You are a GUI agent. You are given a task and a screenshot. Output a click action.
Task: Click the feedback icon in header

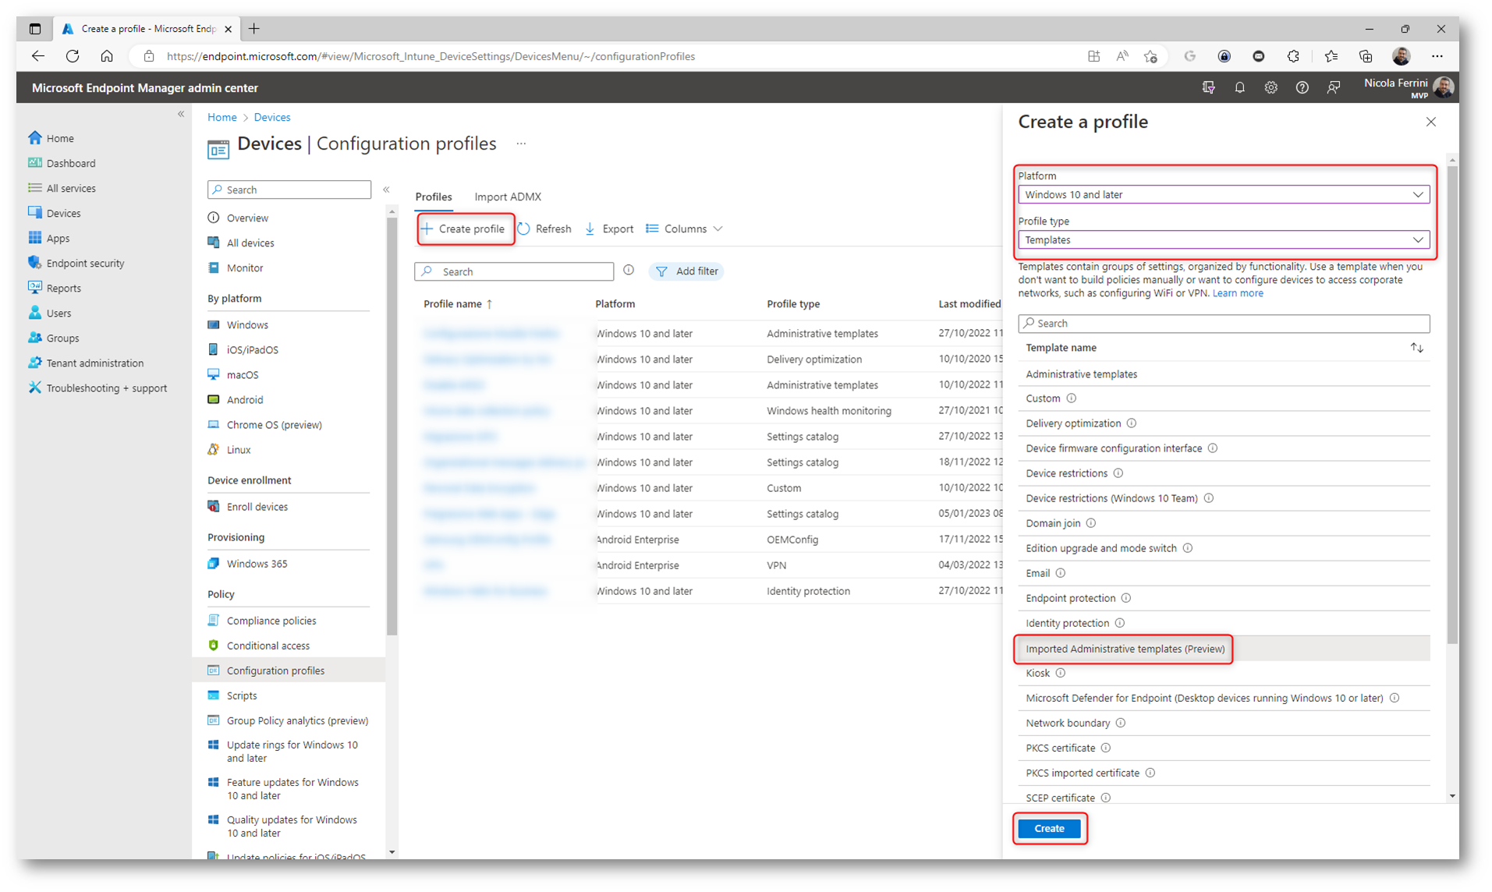coord(1333,88)
